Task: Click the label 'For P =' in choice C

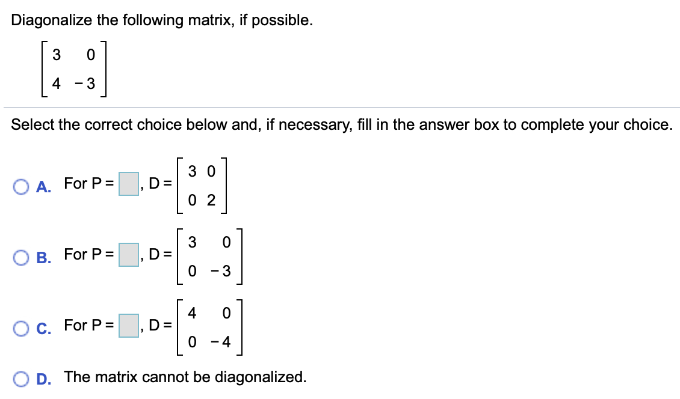Action: pyautogui.click(x=88, y=325)
